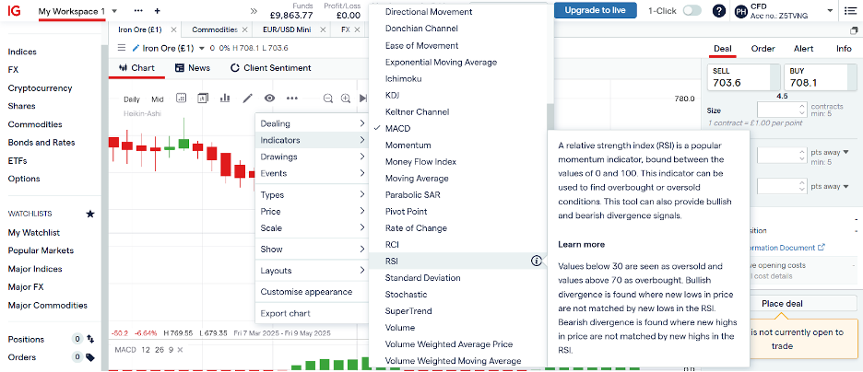Open the Order ticket tab
The height and width of the screenshot is (372, 863).
pos(763,49)
